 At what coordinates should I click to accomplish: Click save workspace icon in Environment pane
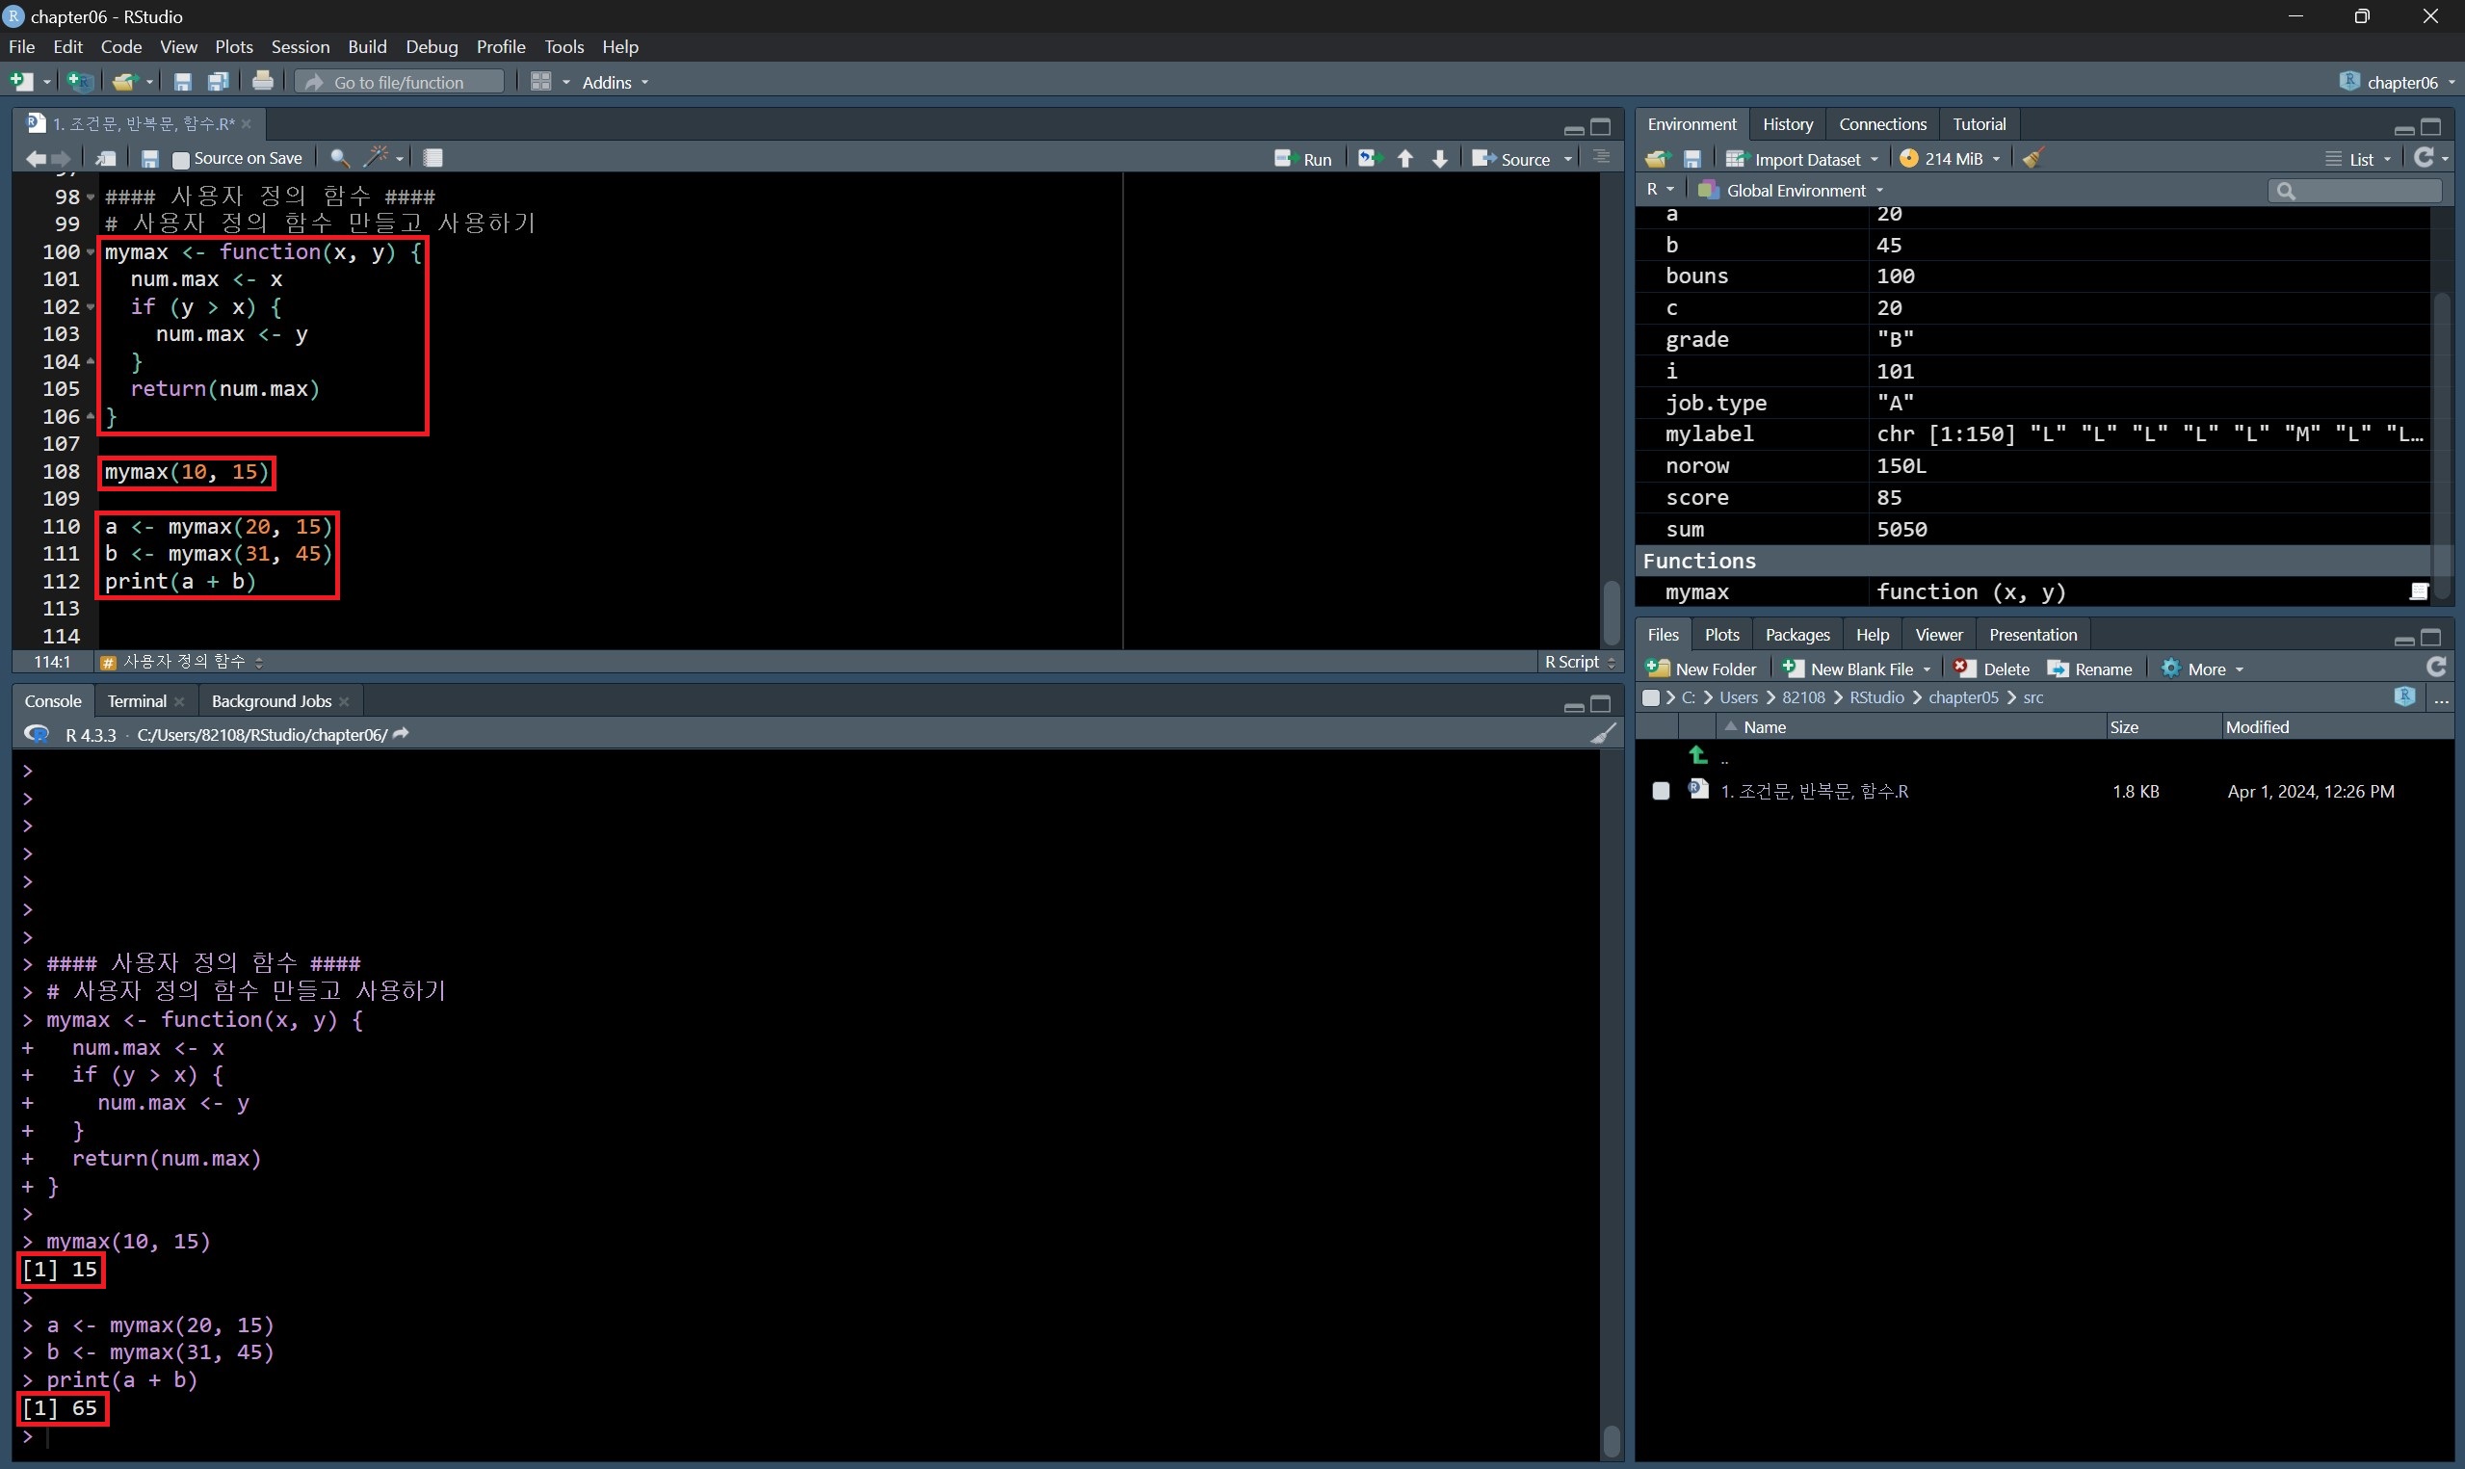(1692, 158)
